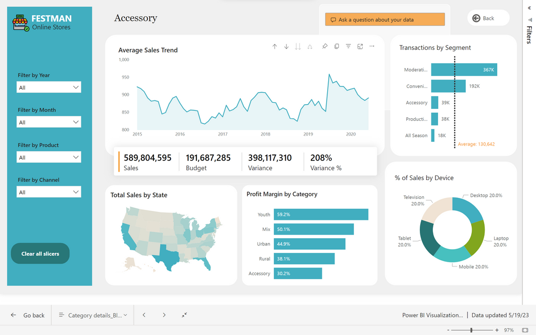Exit full screen with collapse arrows icon
The image size is (536, 335).
click(x=185, y=315)
